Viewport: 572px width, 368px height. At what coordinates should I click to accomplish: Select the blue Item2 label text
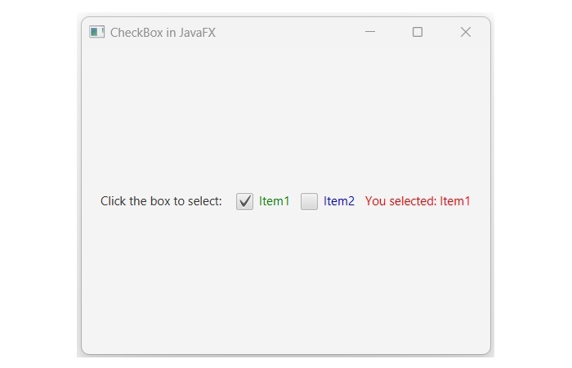(339, 201)
